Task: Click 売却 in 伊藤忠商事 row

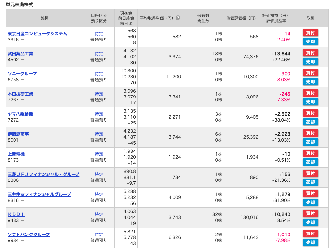Action: [x=310, y=142]
